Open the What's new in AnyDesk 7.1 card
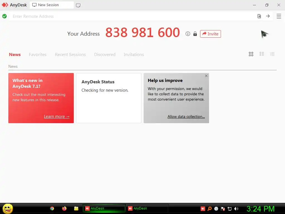 tap(41, 98)
